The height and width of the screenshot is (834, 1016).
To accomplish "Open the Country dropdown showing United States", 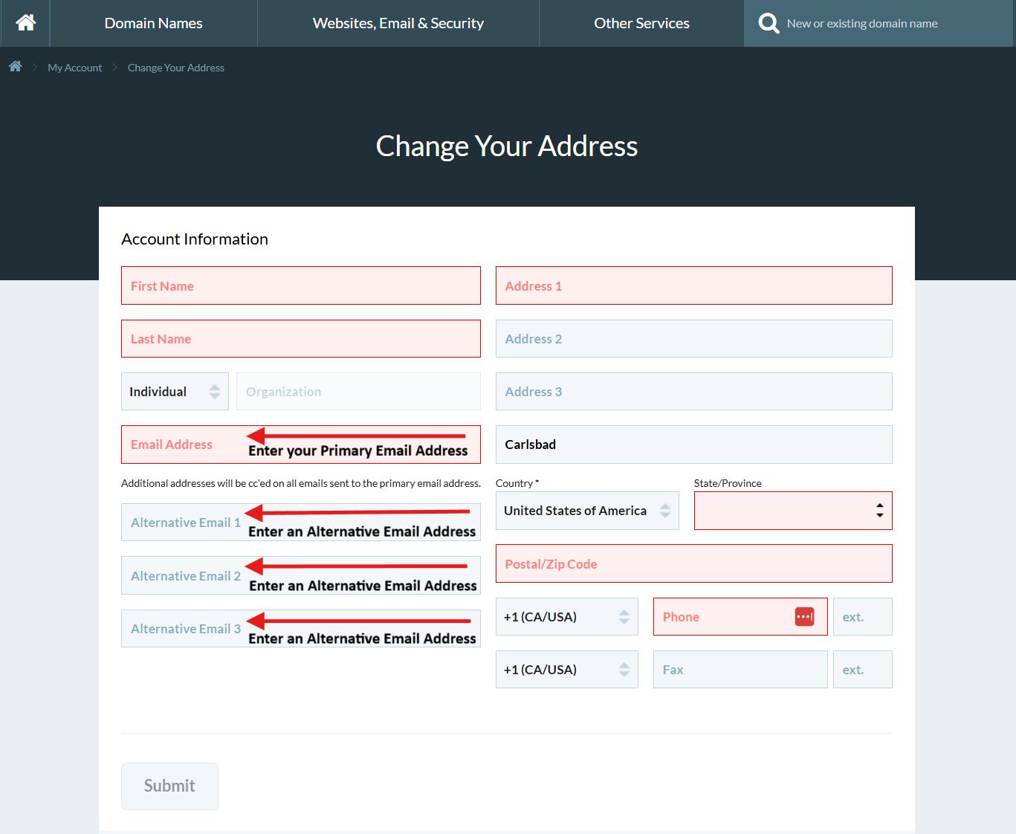I will (586, 511).
